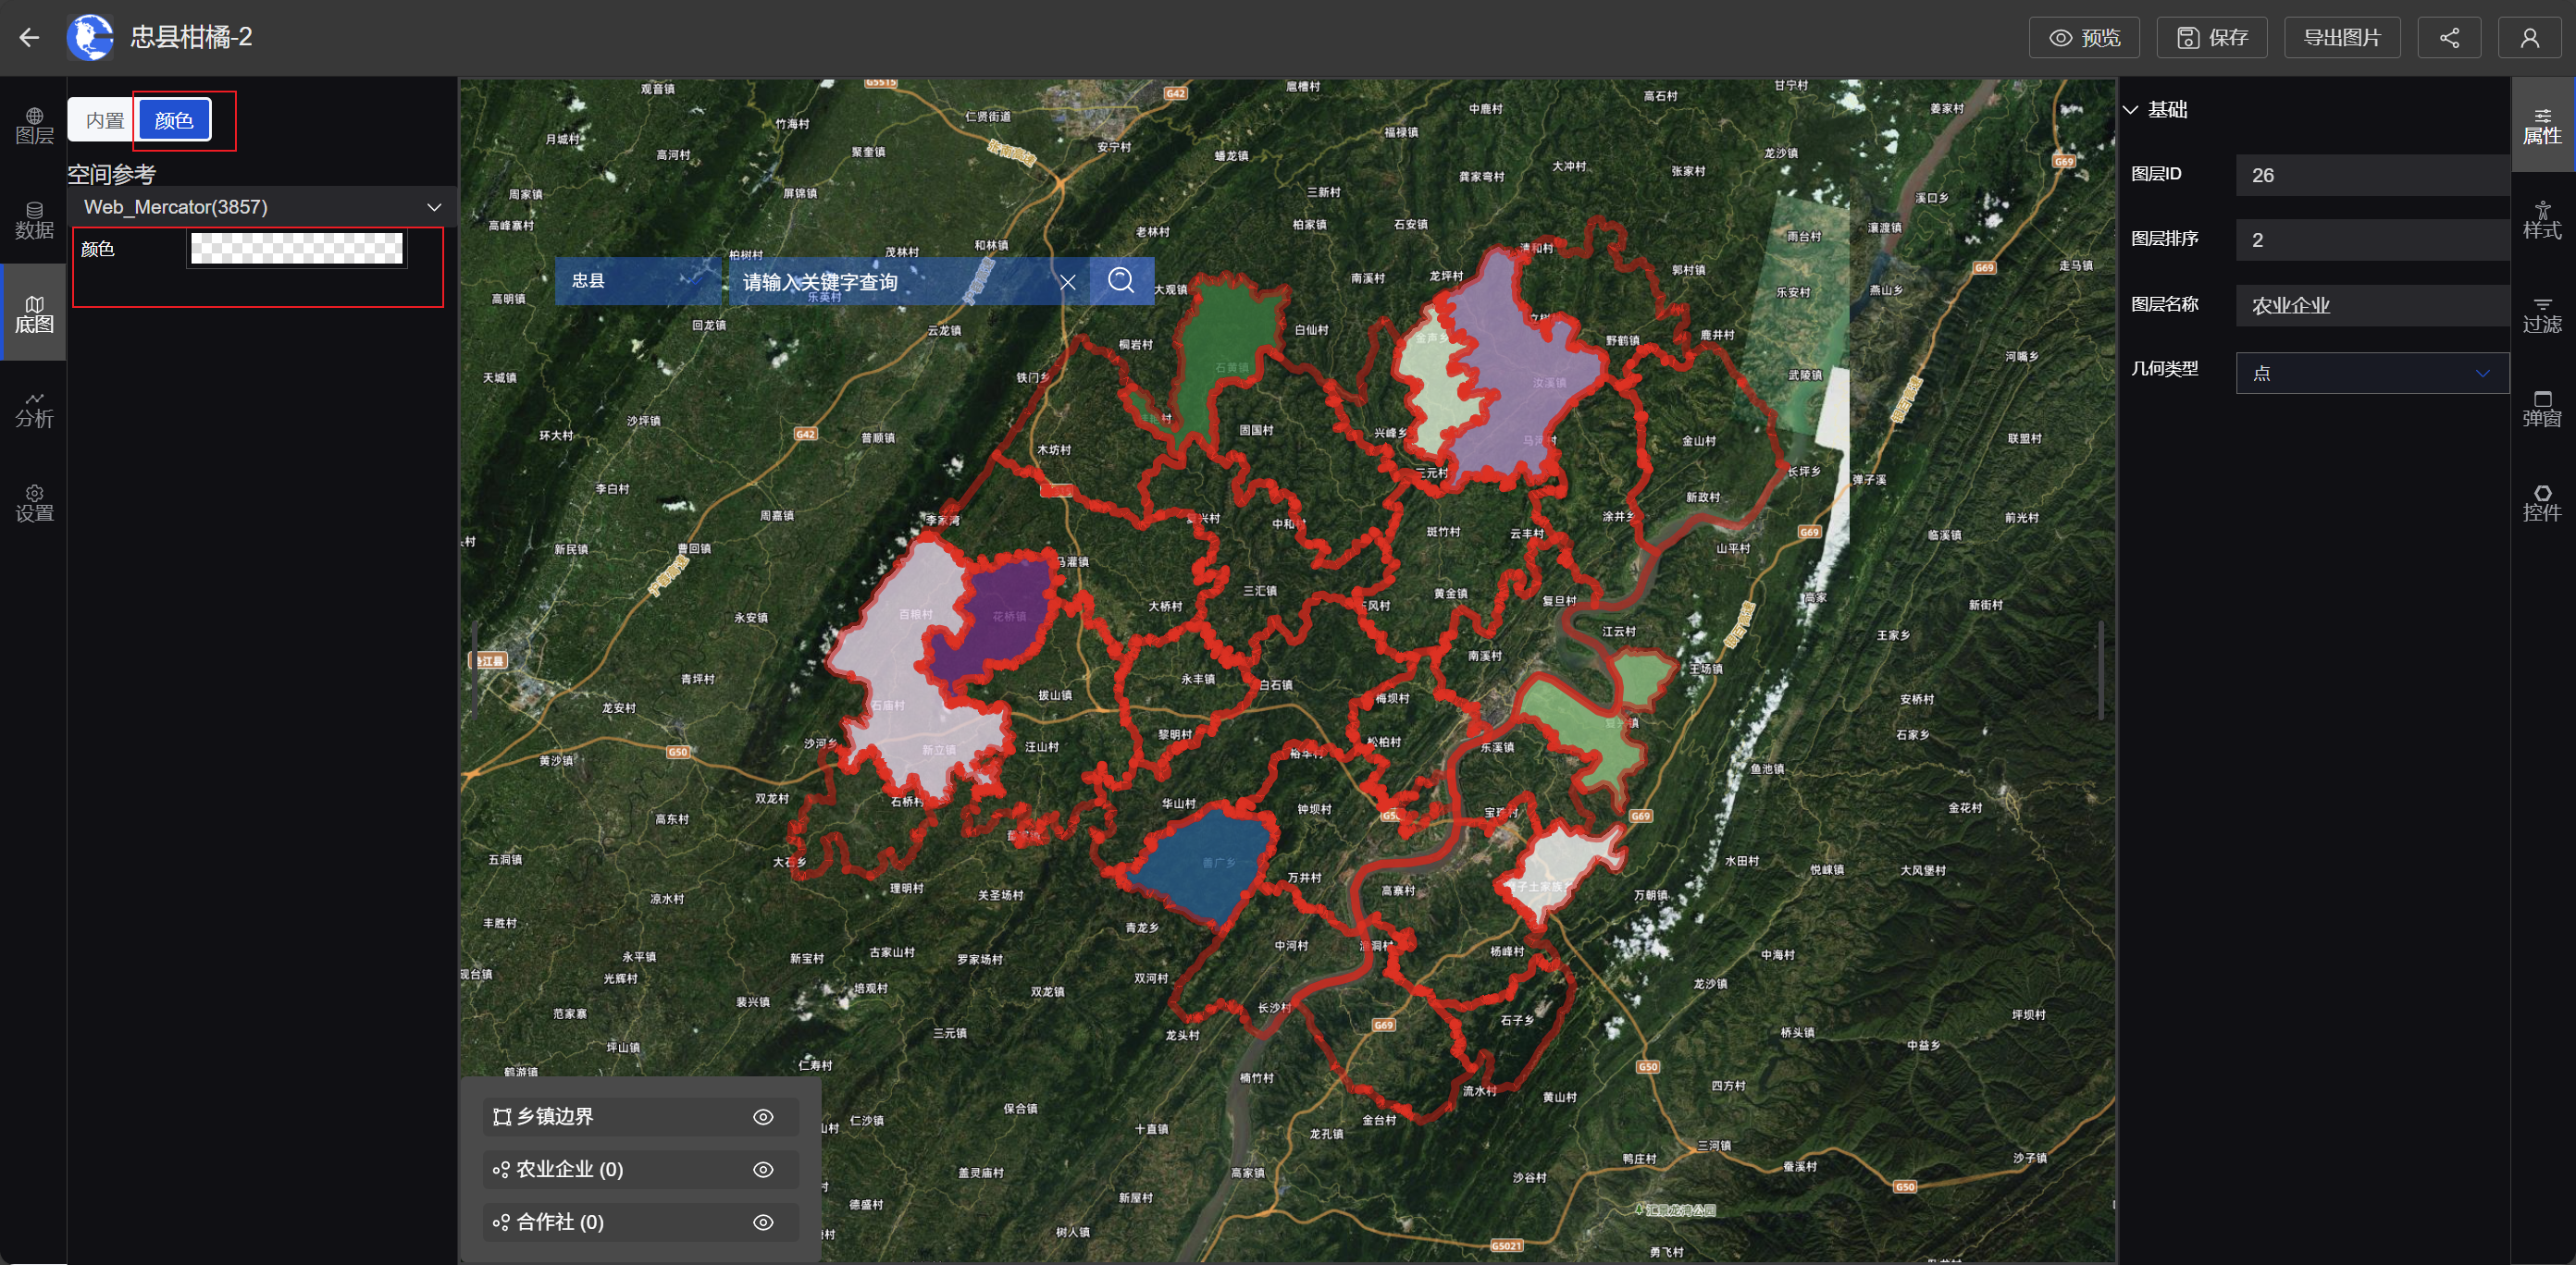Image resolution: width=2576 pixels, height=1265 pixels.
Task: Open the 样式 style panel
Action: click(2541, 220)
